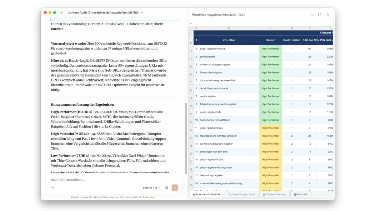Select cell gravel-pedale
Screen dimensions: 375x211
click(229, 57)
